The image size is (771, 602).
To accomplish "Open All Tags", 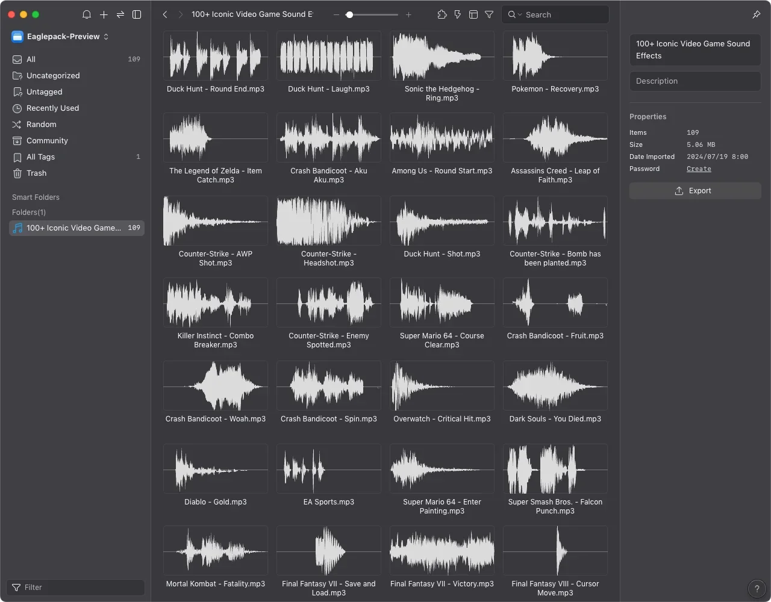I will pos(76,157).
